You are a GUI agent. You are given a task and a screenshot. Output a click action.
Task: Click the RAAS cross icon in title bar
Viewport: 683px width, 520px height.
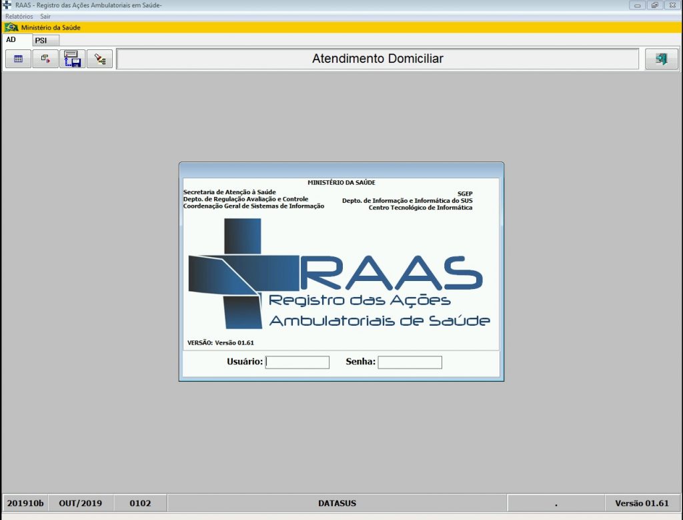(x=7, y=5)
